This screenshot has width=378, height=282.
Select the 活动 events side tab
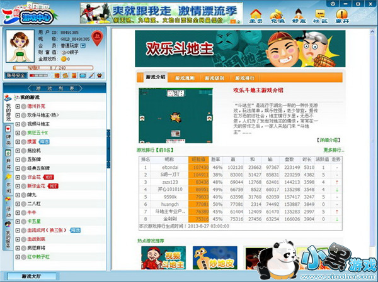8,207
